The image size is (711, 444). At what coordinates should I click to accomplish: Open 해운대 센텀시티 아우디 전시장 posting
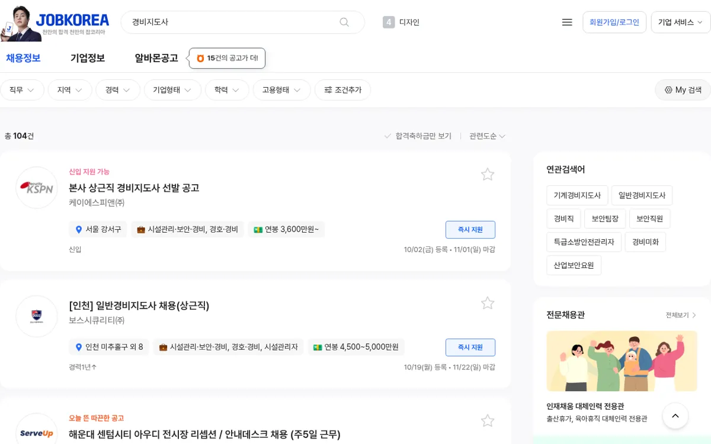(204, 435)
